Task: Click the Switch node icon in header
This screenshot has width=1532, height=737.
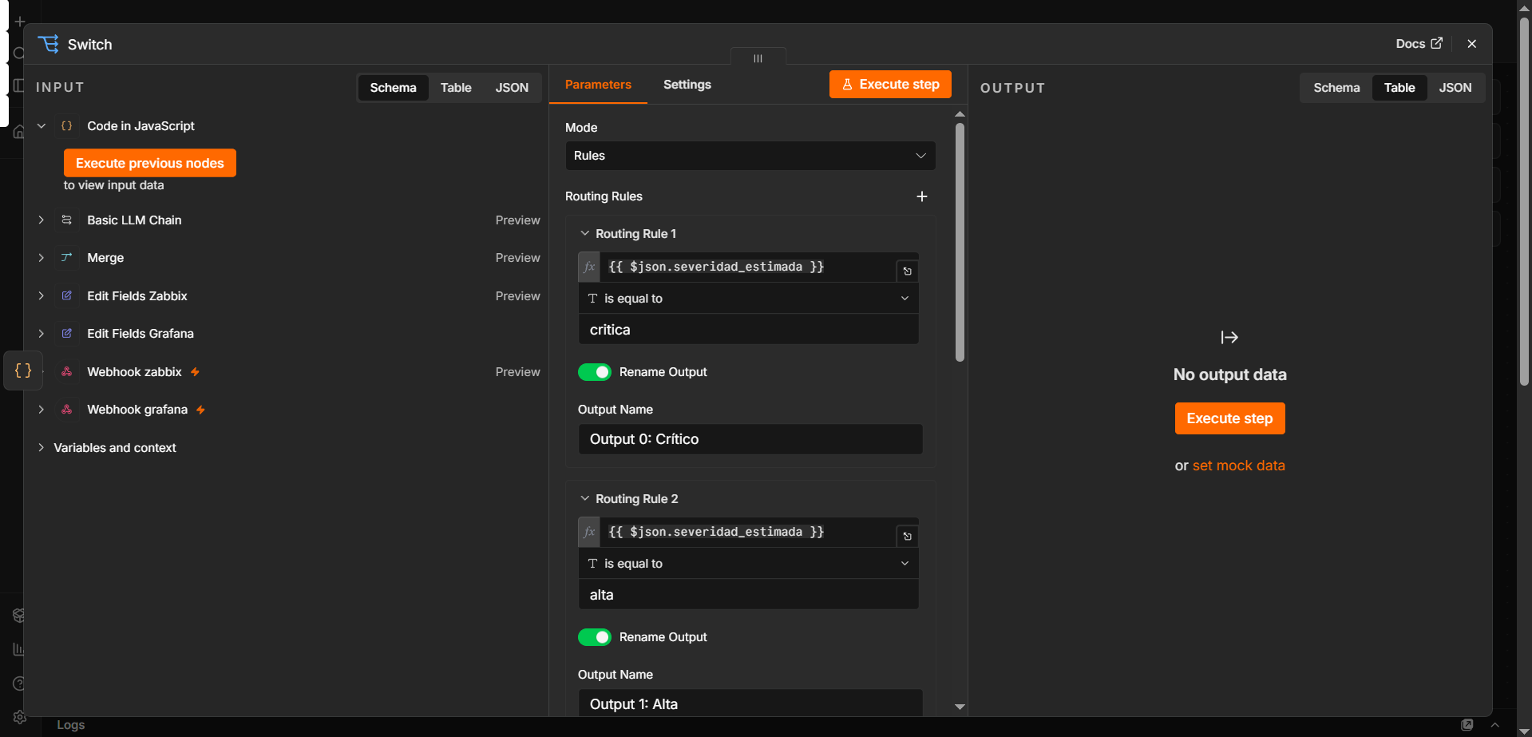Action: [48, 44]
